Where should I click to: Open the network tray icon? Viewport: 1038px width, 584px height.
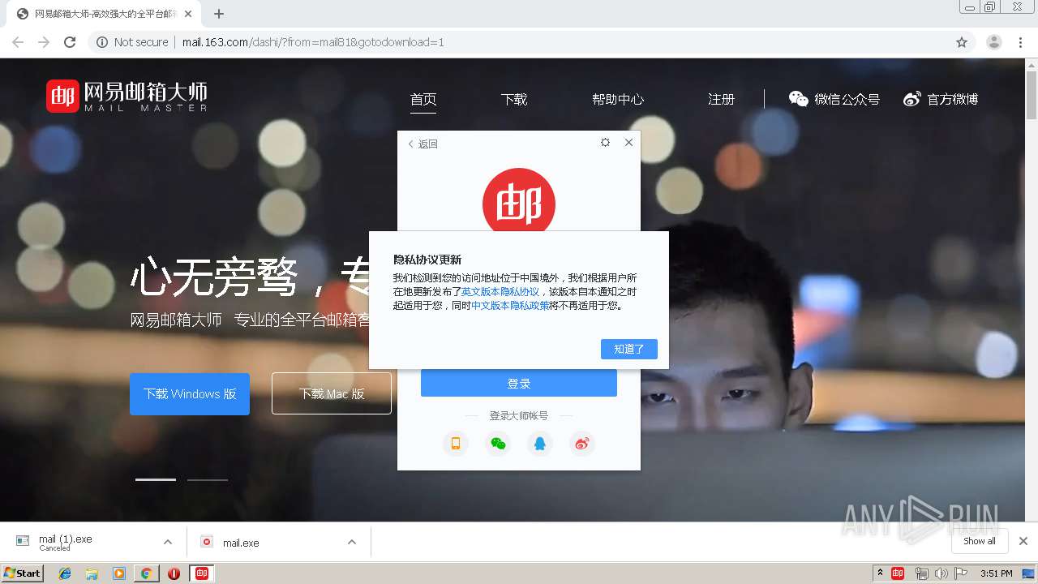pos(921,573)
